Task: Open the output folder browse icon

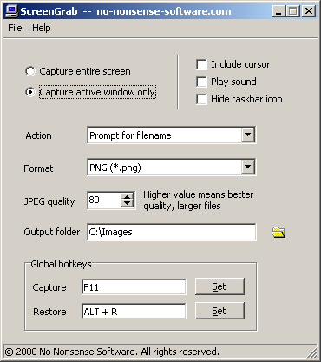Action: 278,233
